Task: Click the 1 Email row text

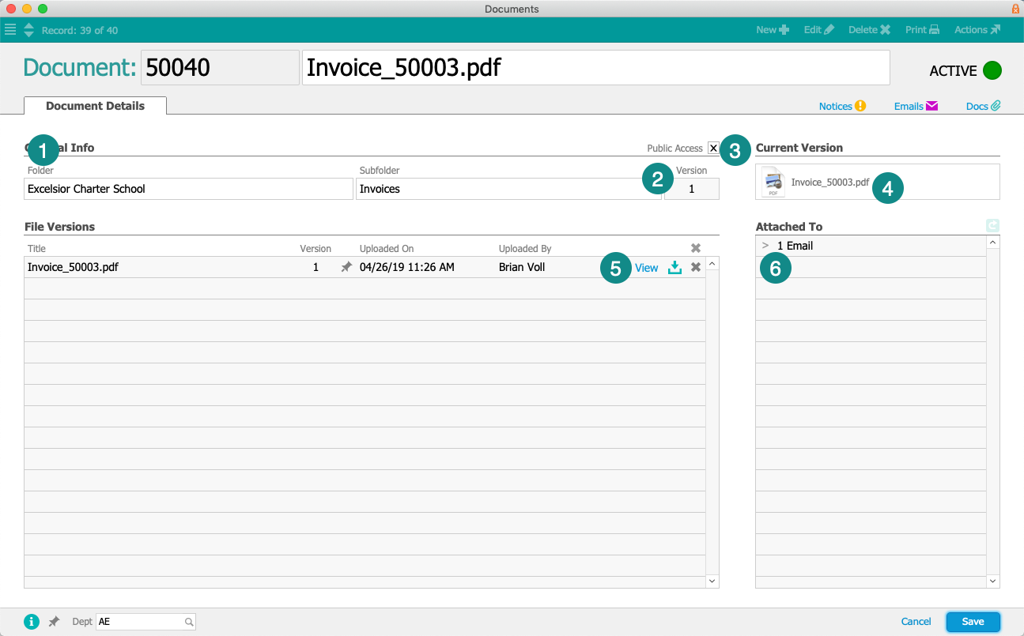Action: click(795, 246)
